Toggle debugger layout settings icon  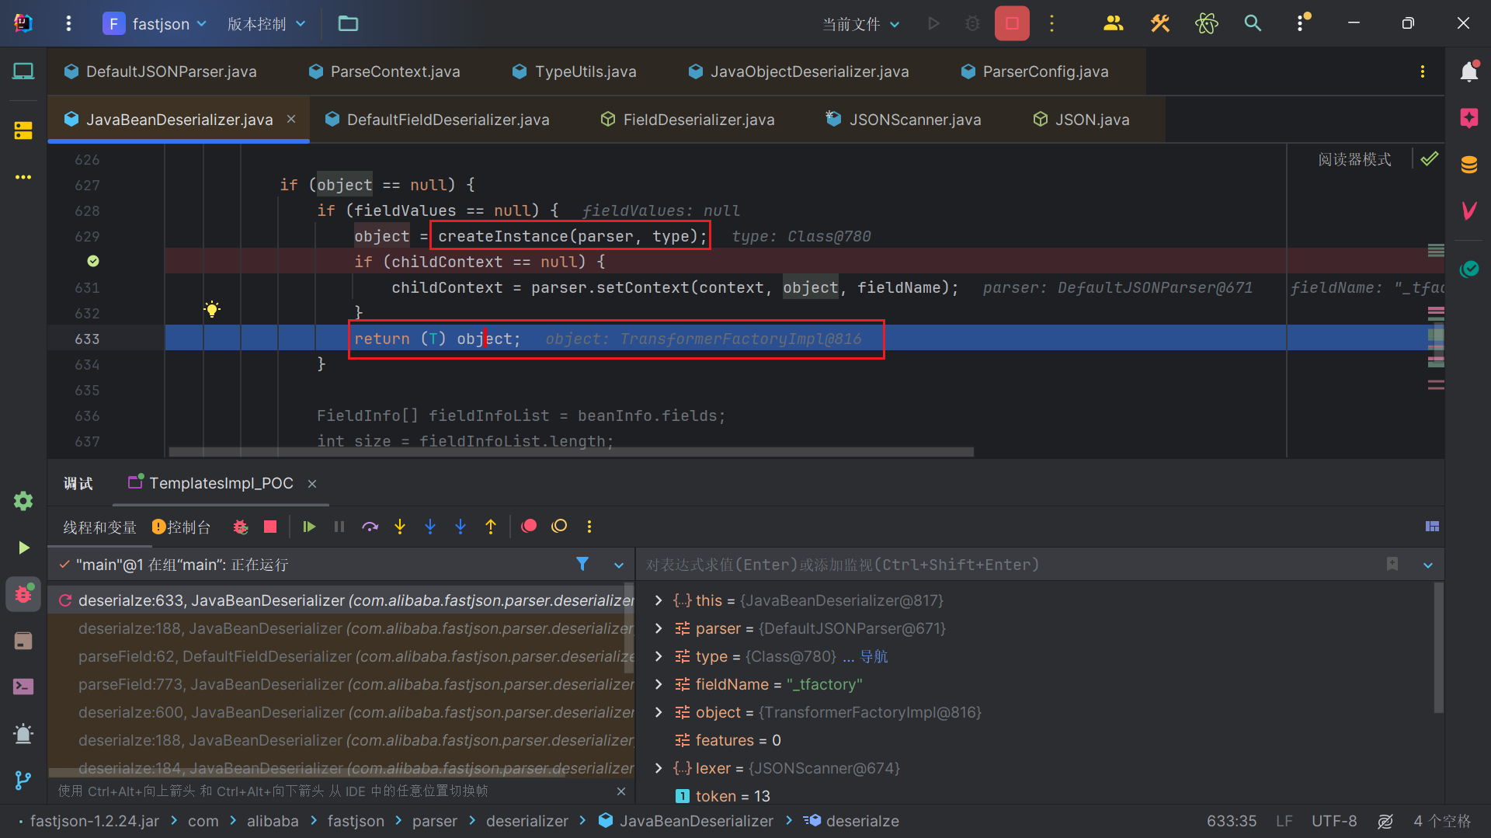(1432, 527)
